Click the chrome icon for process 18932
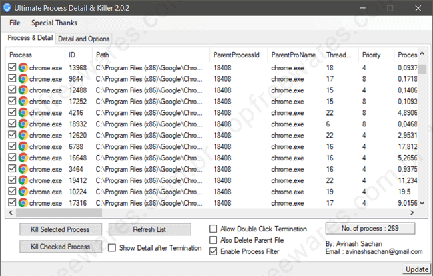Viewport: 433px width, 276px height. 23,124
